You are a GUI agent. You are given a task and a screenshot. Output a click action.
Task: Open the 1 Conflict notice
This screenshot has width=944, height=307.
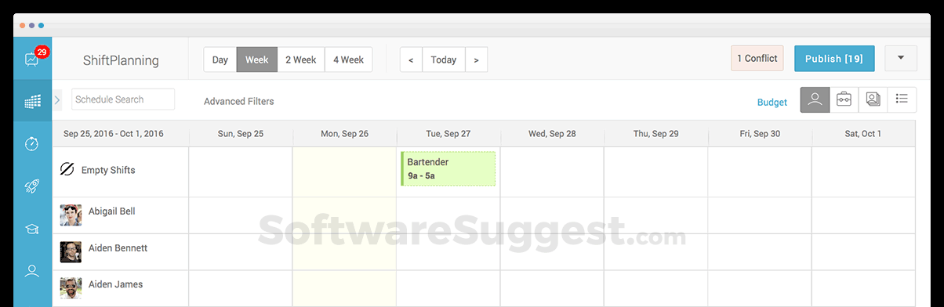(x=757, y=59)
